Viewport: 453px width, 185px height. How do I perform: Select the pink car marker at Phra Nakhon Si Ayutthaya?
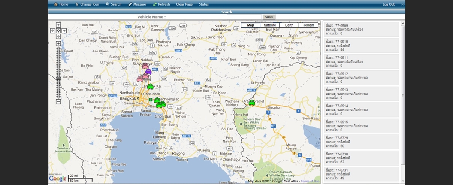tap(145, 66)
